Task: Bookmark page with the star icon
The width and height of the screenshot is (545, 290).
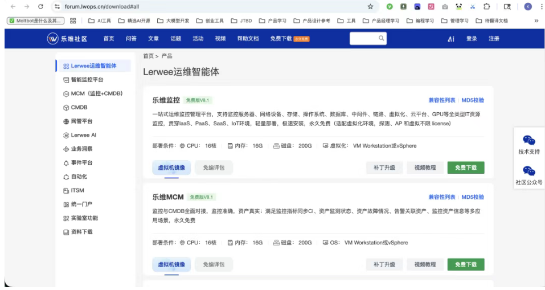Action: click(x=370, y=7)
